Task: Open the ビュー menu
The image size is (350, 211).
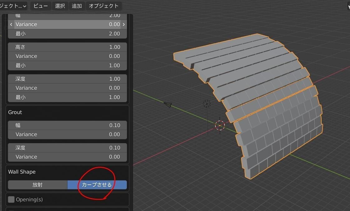Action: 40,6
